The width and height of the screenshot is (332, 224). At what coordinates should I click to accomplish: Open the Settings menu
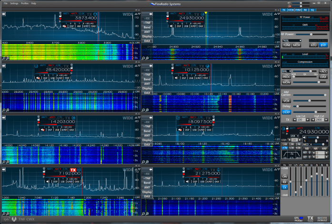14,3
